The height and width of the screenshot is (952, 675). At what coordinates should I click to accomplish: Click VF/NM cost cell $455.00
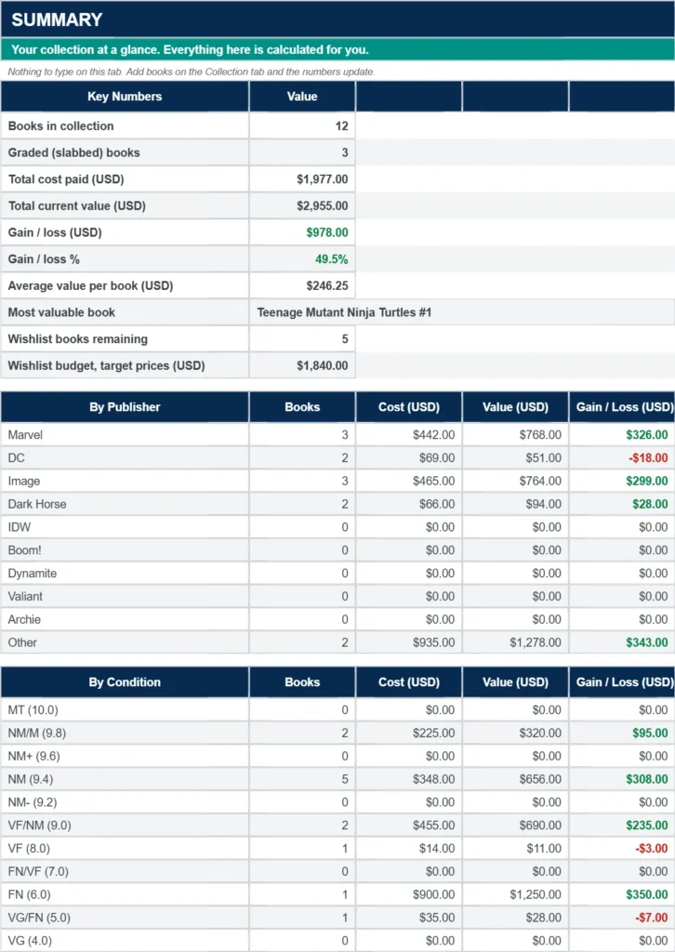point(409,826)
